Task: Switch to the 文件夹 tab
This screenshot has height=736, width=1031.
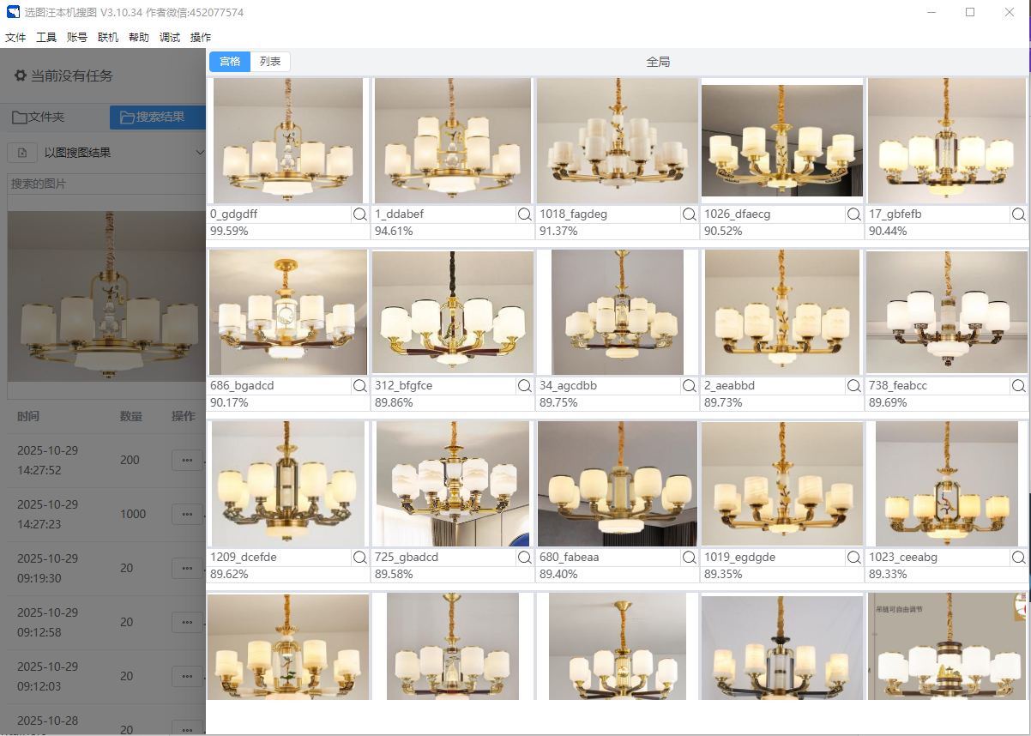Action: click(39, 118)
